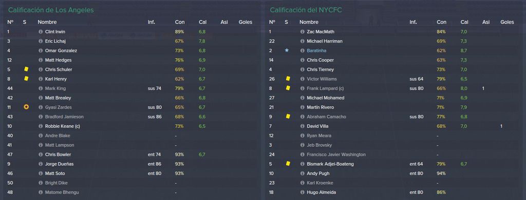Viewport: 526px width, 200px height.
Task: Click injury icon on Gyasi Zardes row
Action: click(26, 107)
